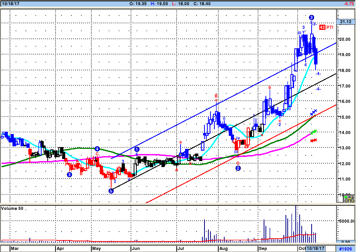Click the PTI label text
This screenshot has width=364, height=252.
click(x=330, y=27)
